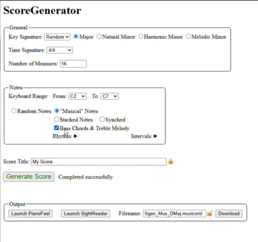
Task: Select the Major scale radio button
Action: 76,36
